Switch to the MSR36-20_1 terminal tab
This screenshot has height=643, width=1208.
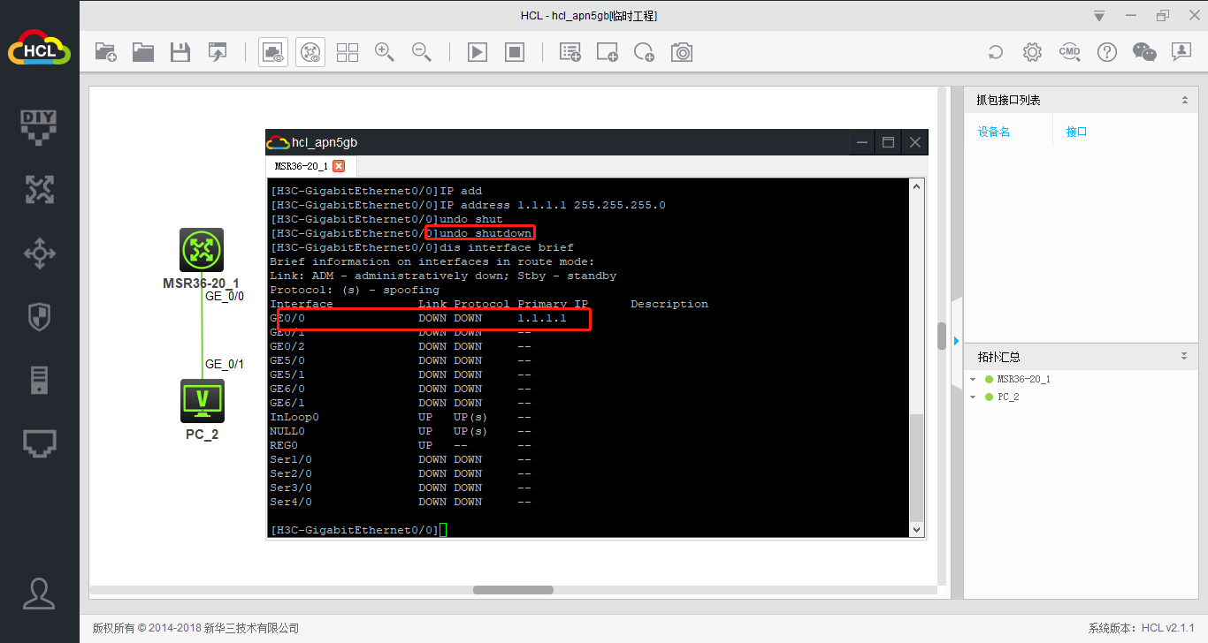point(301,166)
